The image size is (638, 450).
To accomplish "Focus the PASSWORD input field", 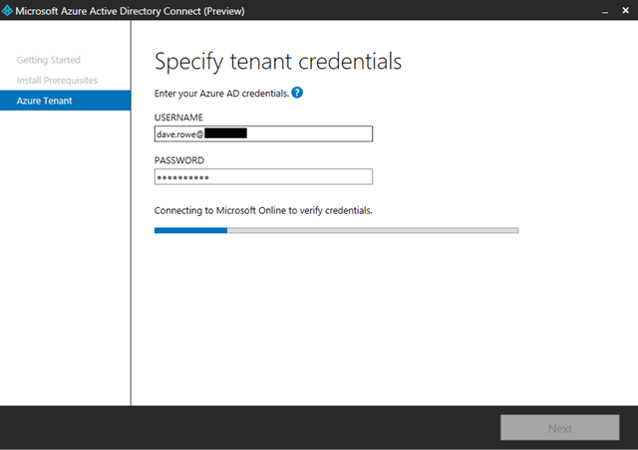I will pos(263,177).
